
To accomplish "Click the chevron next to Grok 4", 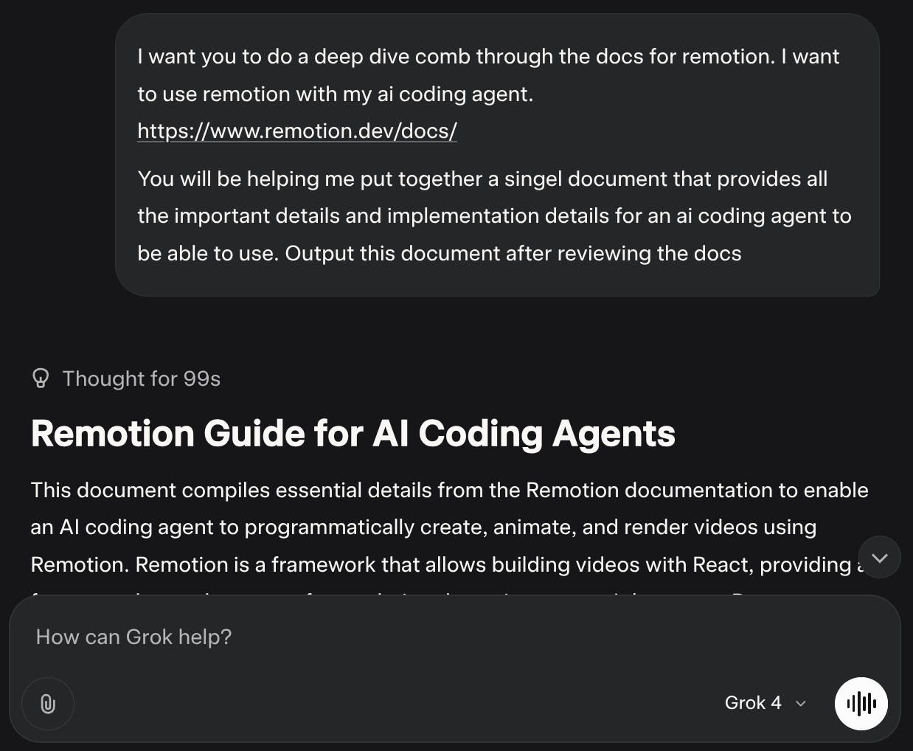I will [x=801, y=704].
